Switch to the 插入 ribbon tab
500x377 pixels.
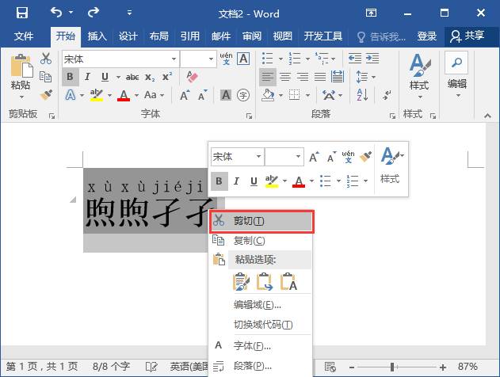[97, 36]
